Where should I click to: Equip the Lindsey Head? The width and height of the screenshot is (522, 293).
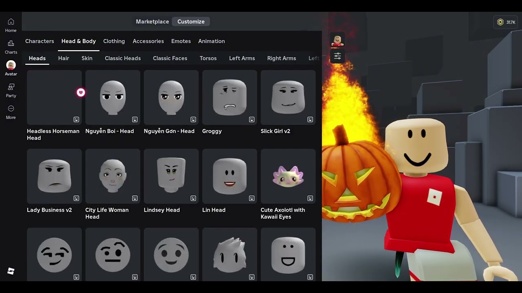click(171, 176)
